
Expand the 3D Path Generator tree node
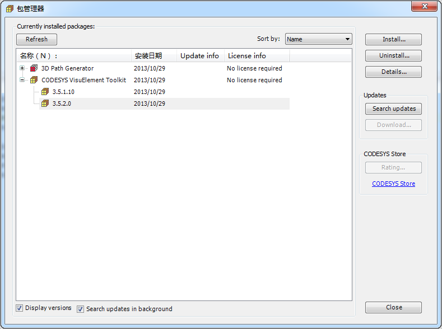(x=22, y=68)
